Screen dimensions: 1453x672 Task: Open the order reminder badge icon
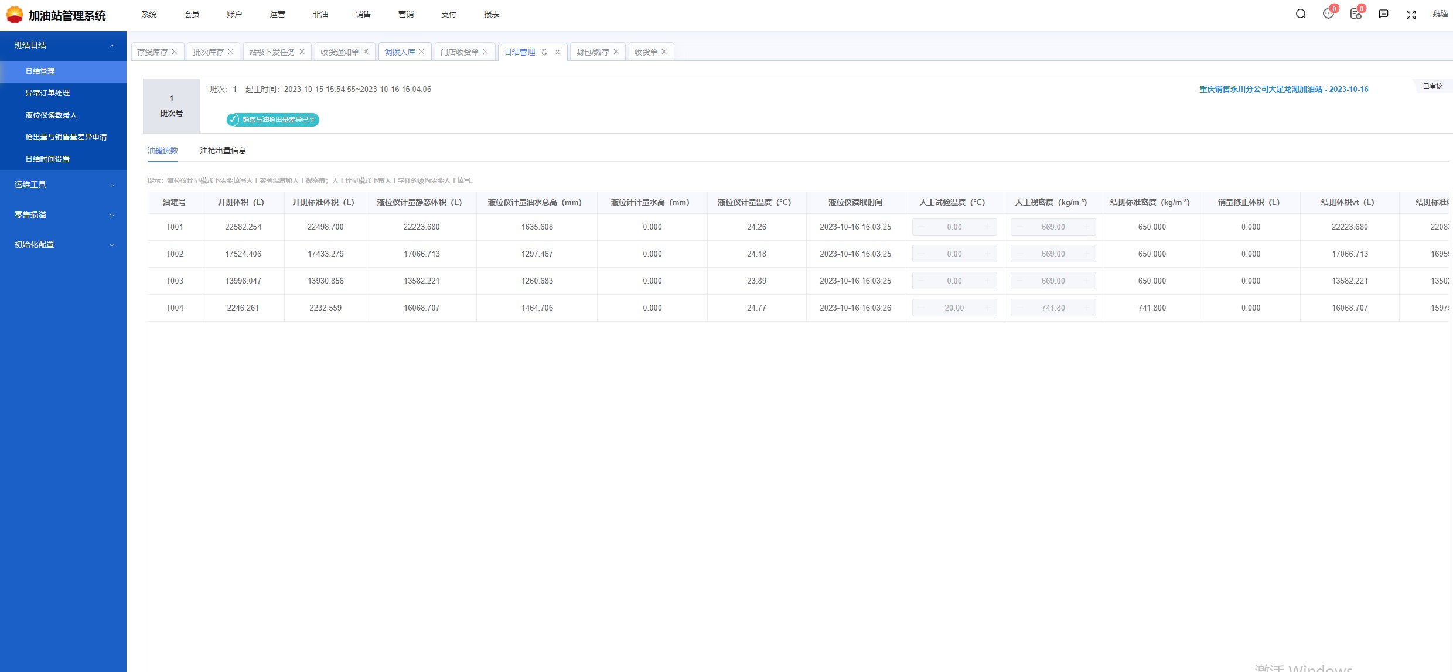point(1356,14)
